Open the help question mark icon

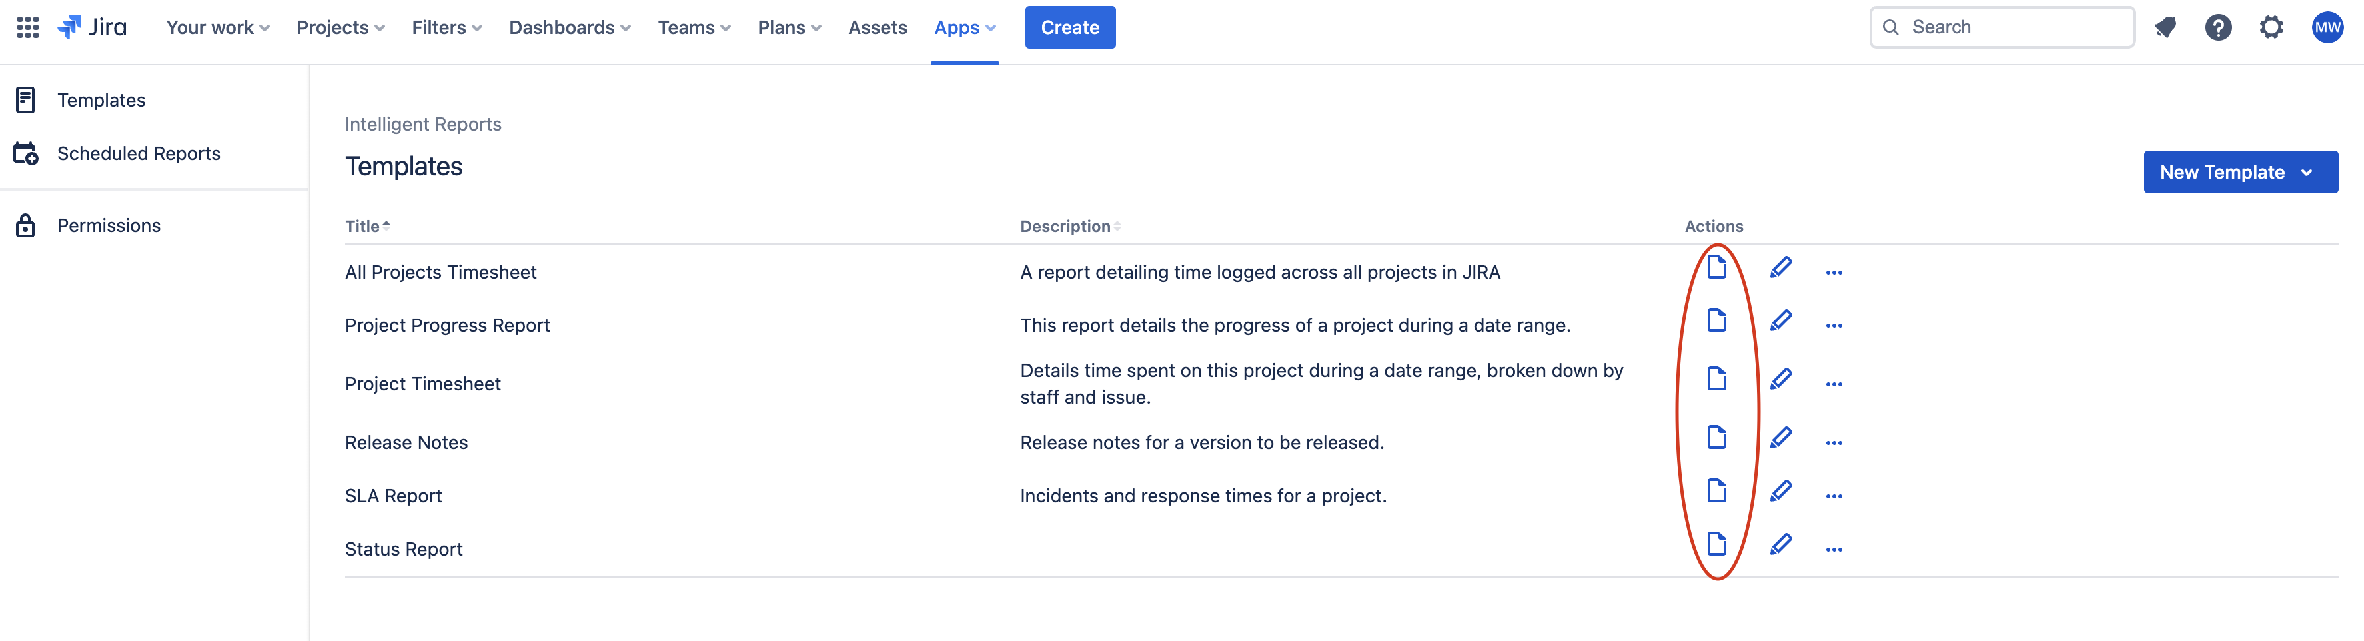point(2219,27)
